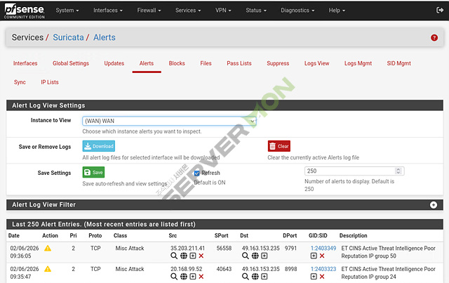This screenshot has width=449, height=283.
Task: Red X icon for source 20.168.99.52
Action: pos(201,277)
